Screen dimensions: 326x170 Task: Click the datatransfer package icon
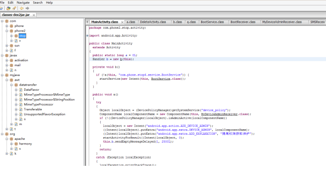pyautogui.click(x=16, y=85)
